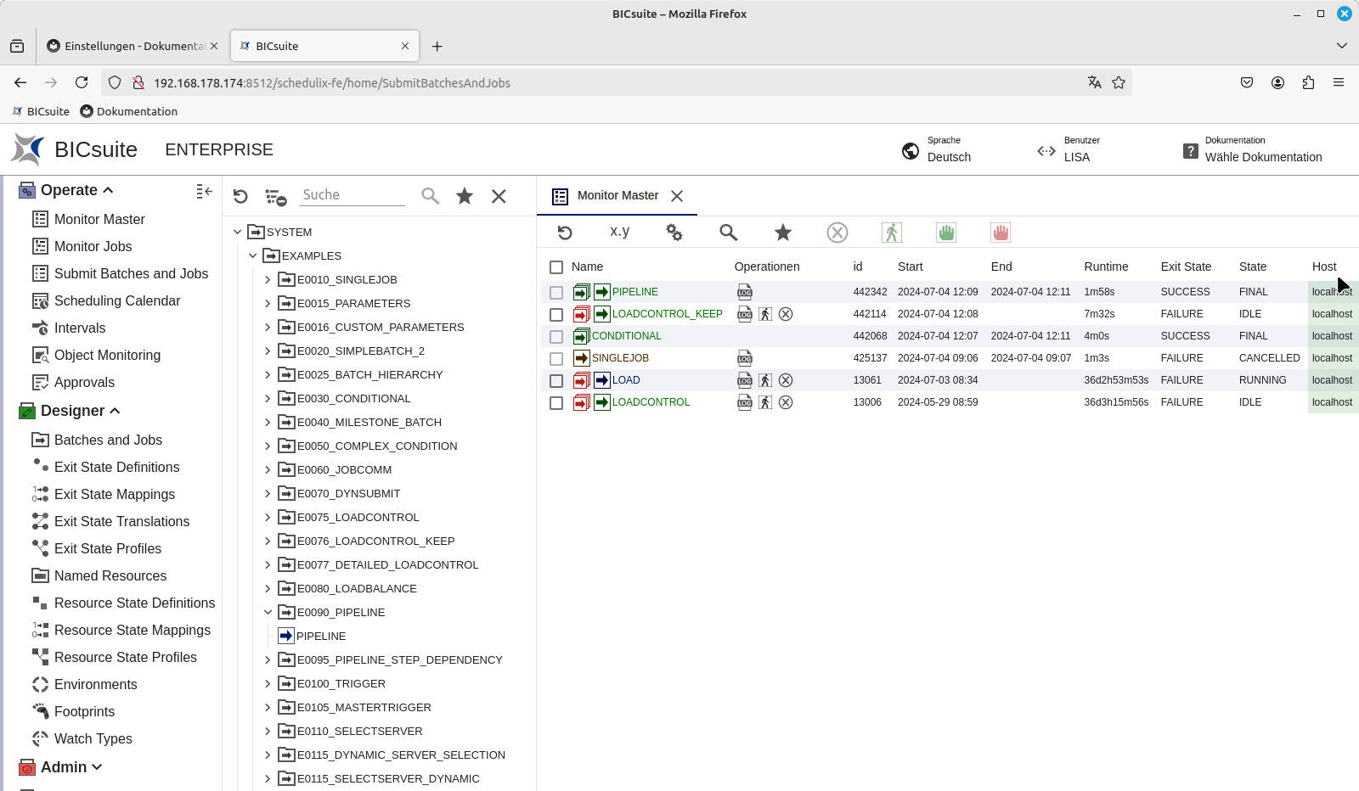The image size is (1359, 791).
Task: Click refresh icon in Monitor Master toolbar
Action: [565, 233]
